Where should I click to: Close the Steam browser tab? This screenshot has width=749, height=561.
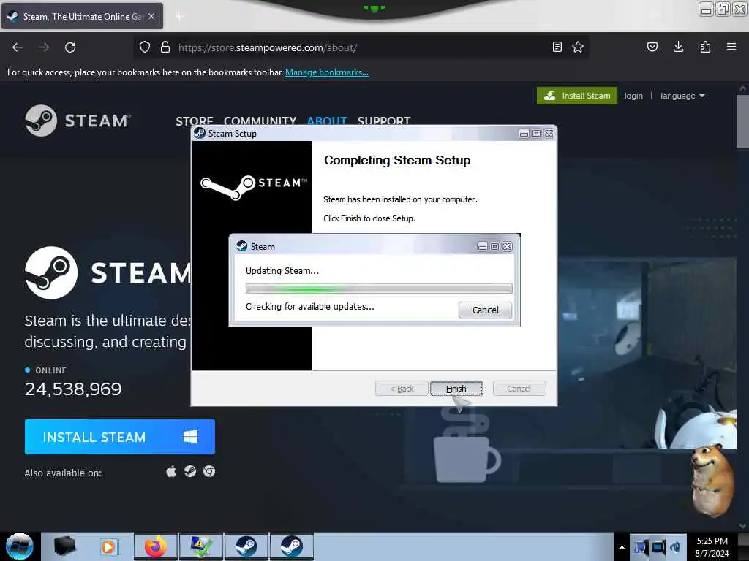tap(151, 16)
